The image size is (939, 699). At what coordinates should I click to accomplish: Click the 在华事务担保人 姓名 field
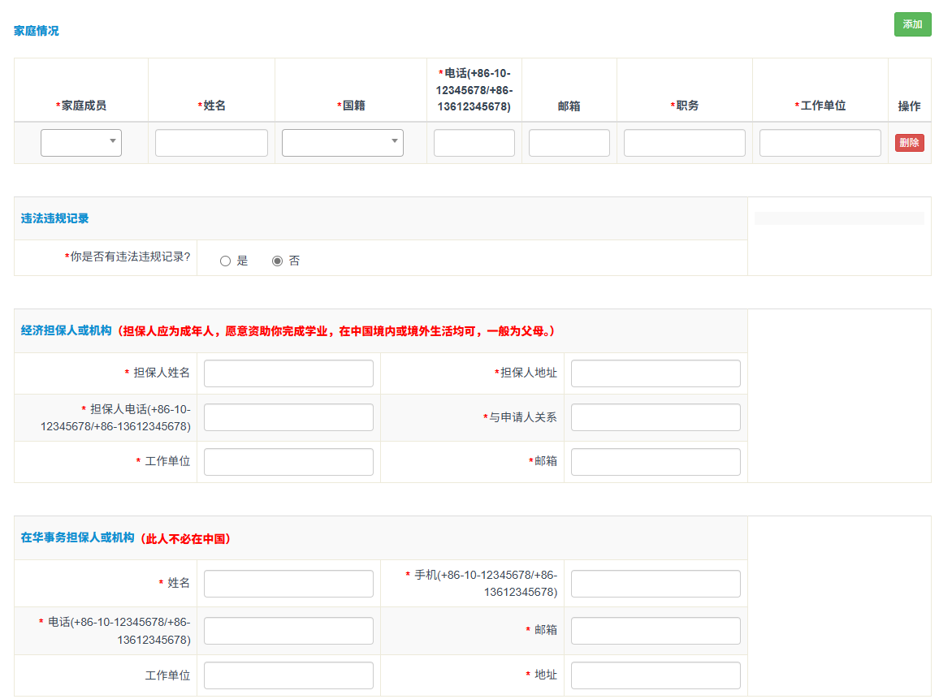point(288,584)
